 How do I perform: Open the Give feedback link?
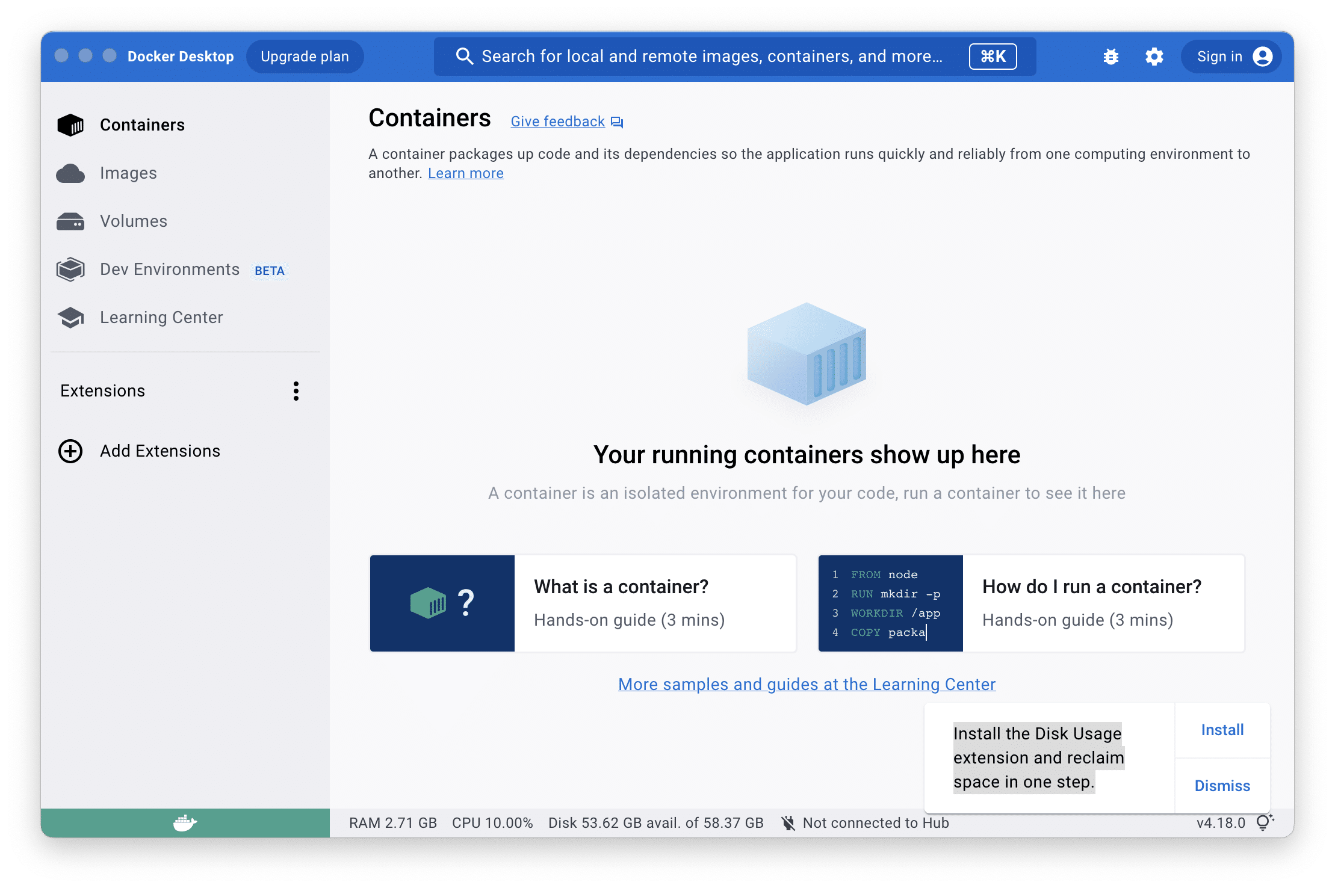557,122
